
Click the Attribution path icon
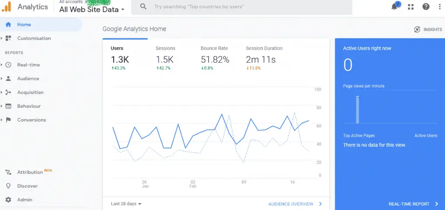coord(8,172)
